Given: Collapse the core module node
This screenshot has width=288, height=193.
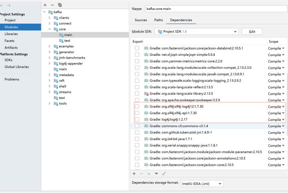Looking at the screenshot, I should pyautogui.click(x=50, y=29).
